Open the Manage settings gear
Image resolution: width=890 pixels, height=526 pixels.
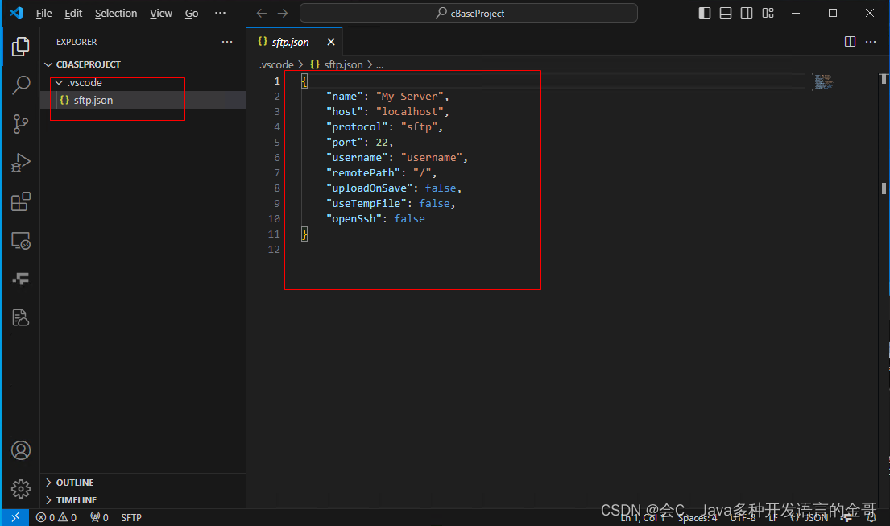tap(20, 488)
